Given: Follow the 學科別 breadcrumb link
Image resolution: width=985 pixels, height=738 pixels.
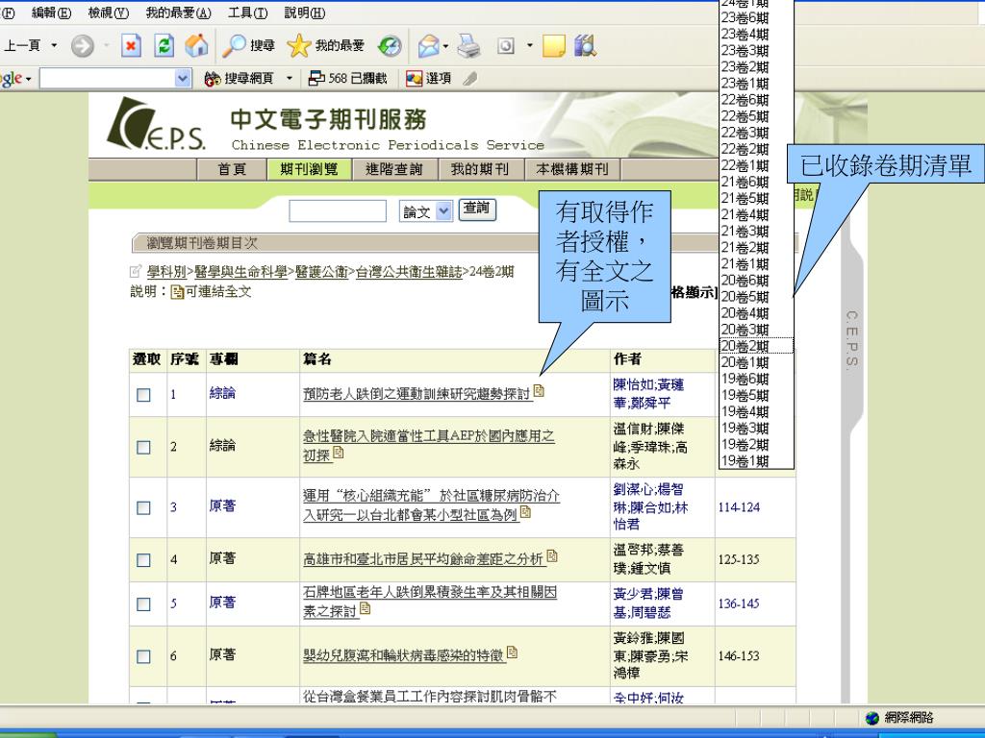Looking at the screenshot, I should point(166,272).
